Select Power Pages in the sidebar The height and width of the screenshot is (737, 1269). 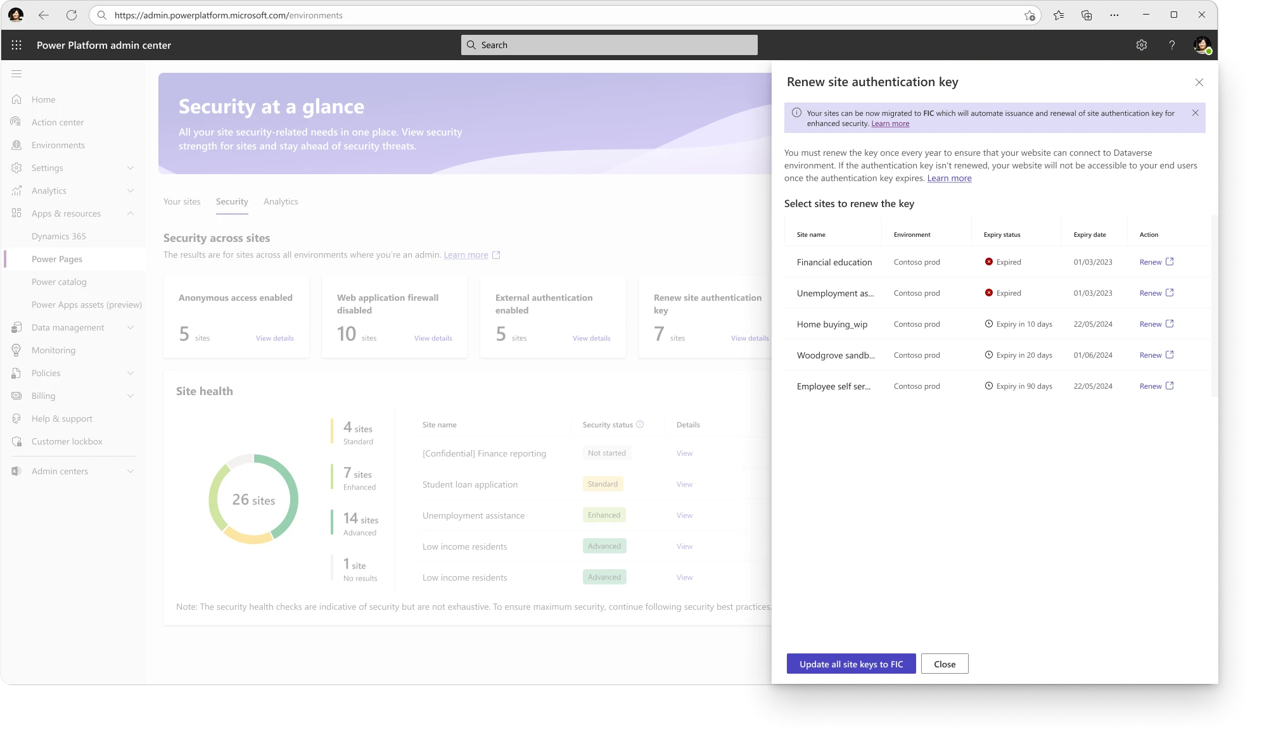[x=57, y=259]
